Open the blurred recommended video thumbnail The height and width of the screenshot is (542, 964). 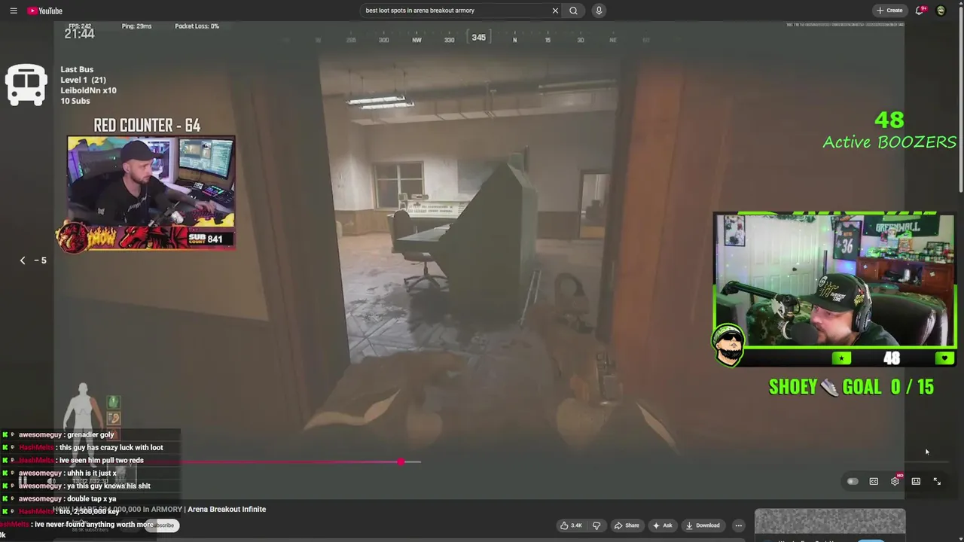(830, 522)
